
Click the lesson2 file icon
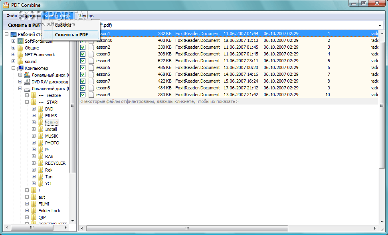(91, 47)
